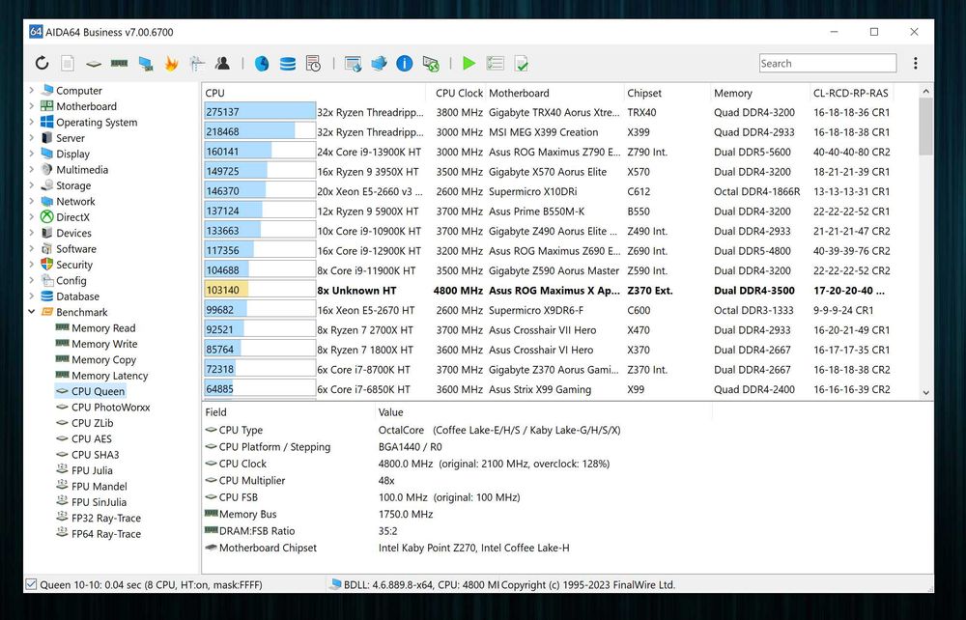Viewport: 966px width, 620px height.
Task: Open the FPU Julia benchmark
Action: 92,470
